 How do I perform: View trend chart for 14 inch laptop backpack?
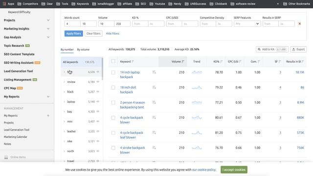(197, 72)
